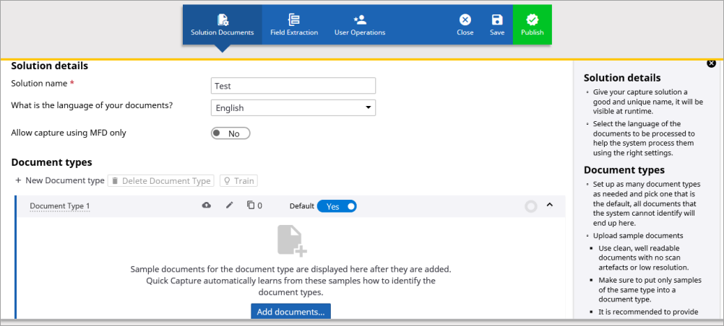Select the Solution Documents tab

click(x=223, y=25)
